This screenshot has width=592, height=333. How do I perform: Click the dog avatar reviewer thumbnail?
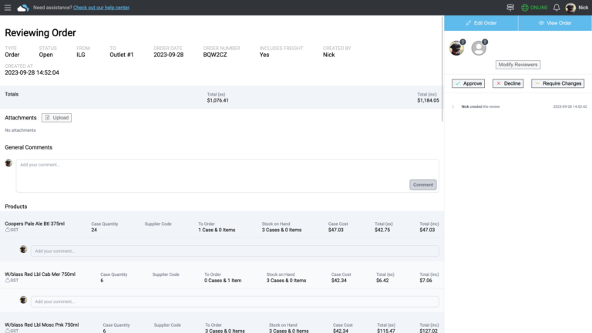[456, 49]
